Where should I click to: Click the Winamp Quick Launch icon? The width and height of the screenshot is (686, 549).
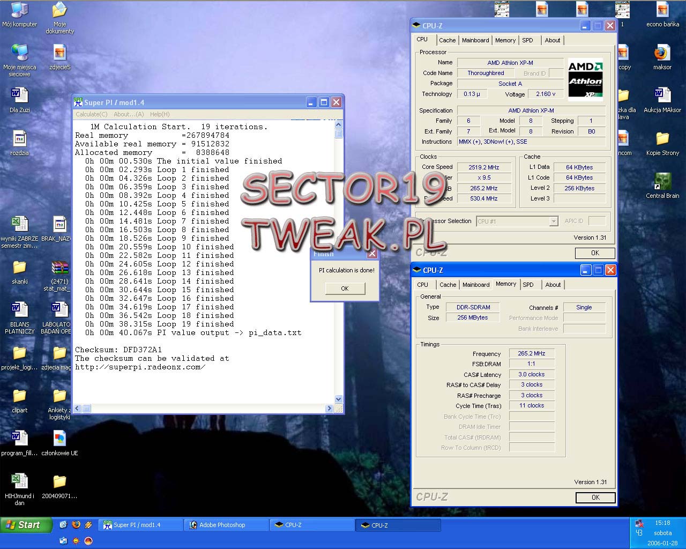88,525
